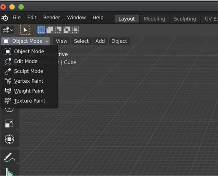
Task: Select Sculpt Mode from the mode list
Action: (29, 71)
